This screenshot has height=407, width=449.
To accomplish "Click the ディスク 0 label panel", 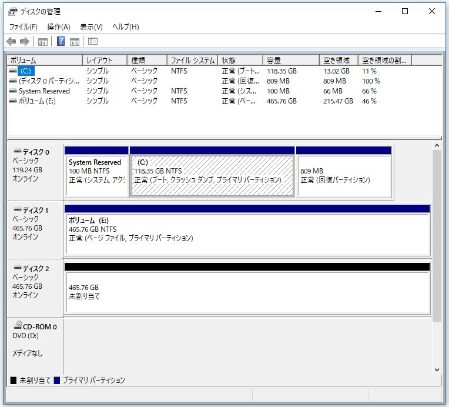I will pos(35,171).
